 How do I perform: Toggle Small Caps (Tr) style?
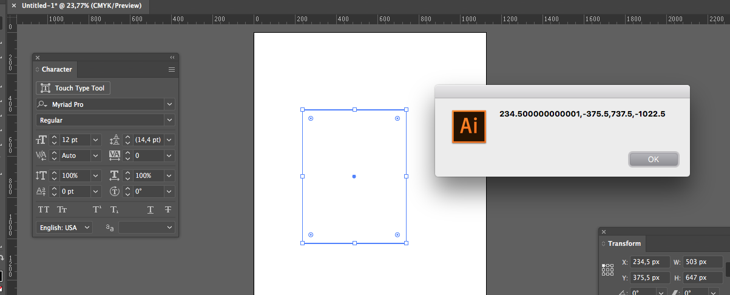(62, 209)
